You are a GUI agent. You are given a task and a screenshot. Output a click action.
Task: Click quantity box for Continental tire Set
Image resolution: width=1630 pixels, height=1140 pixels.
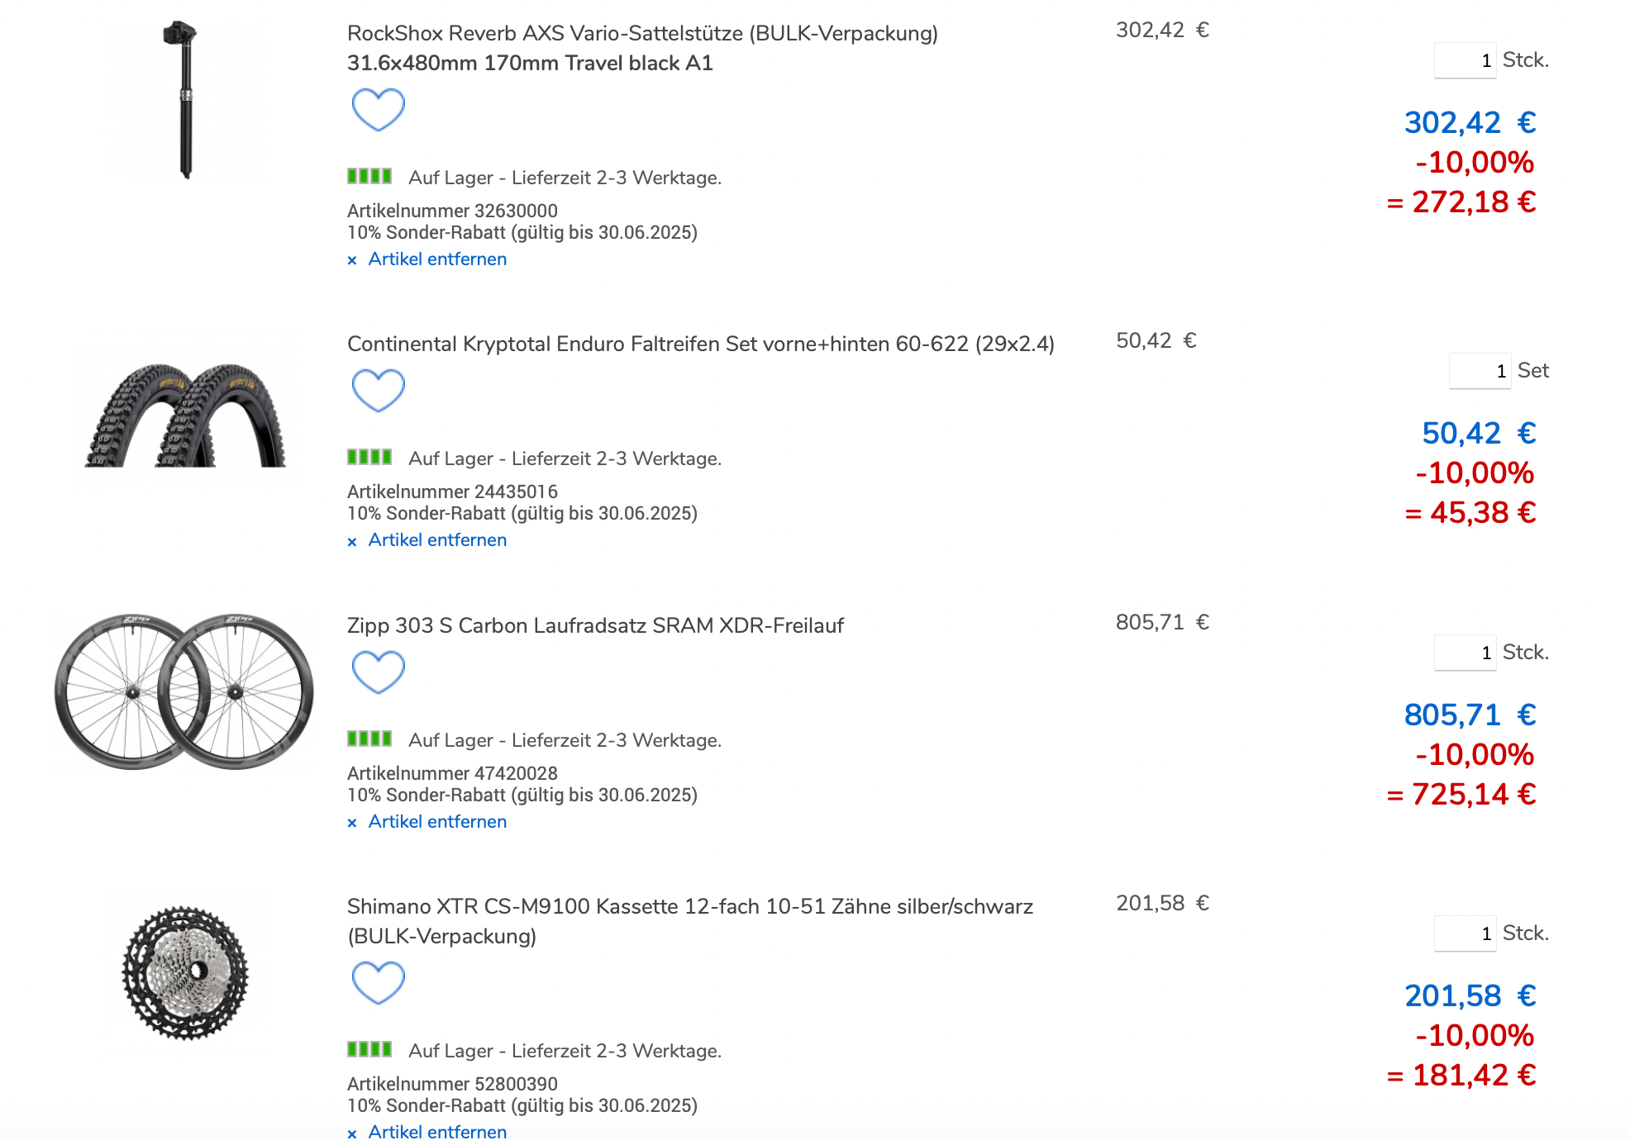(x=1480, y=371)
